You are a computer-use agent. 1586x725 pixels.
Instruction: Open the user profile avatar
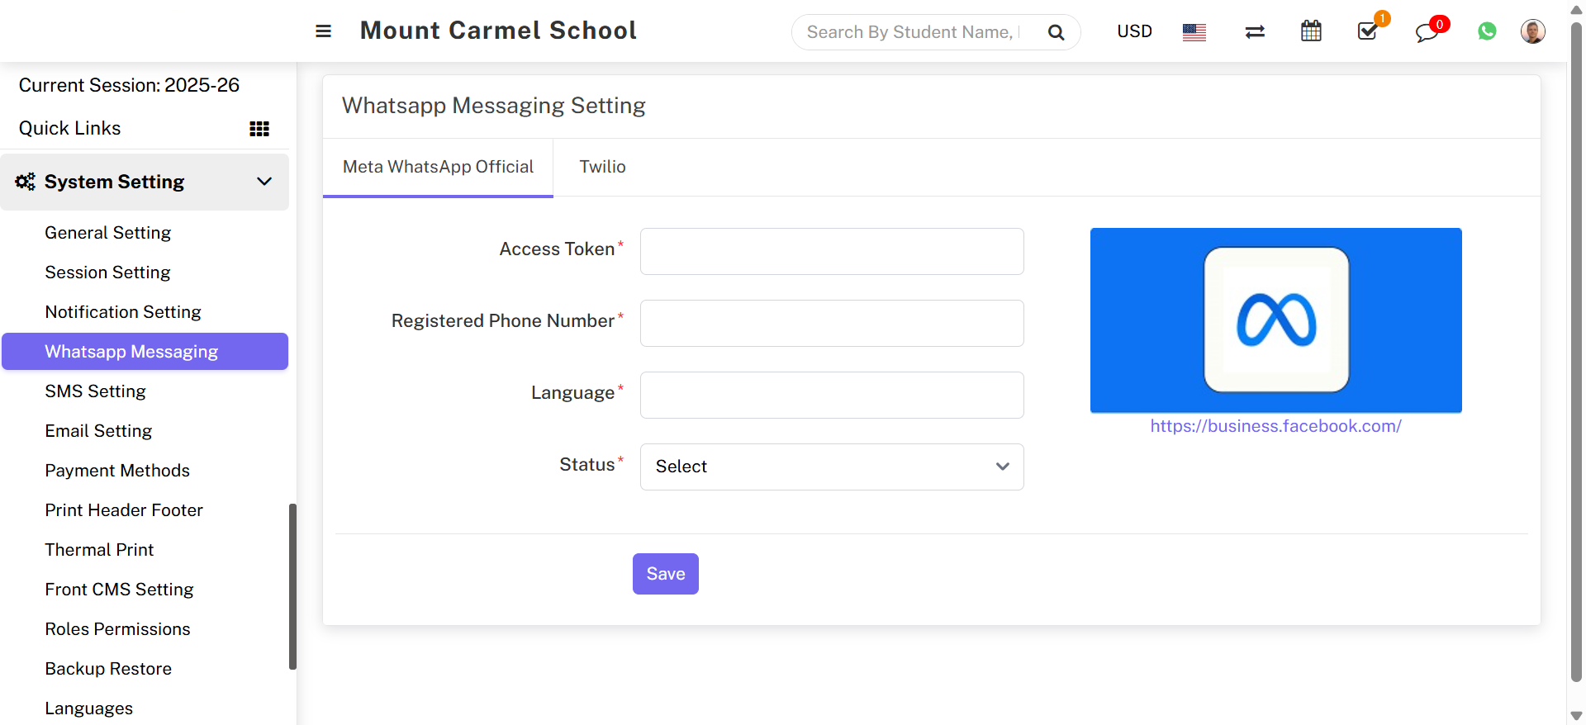pos(1532,31)
